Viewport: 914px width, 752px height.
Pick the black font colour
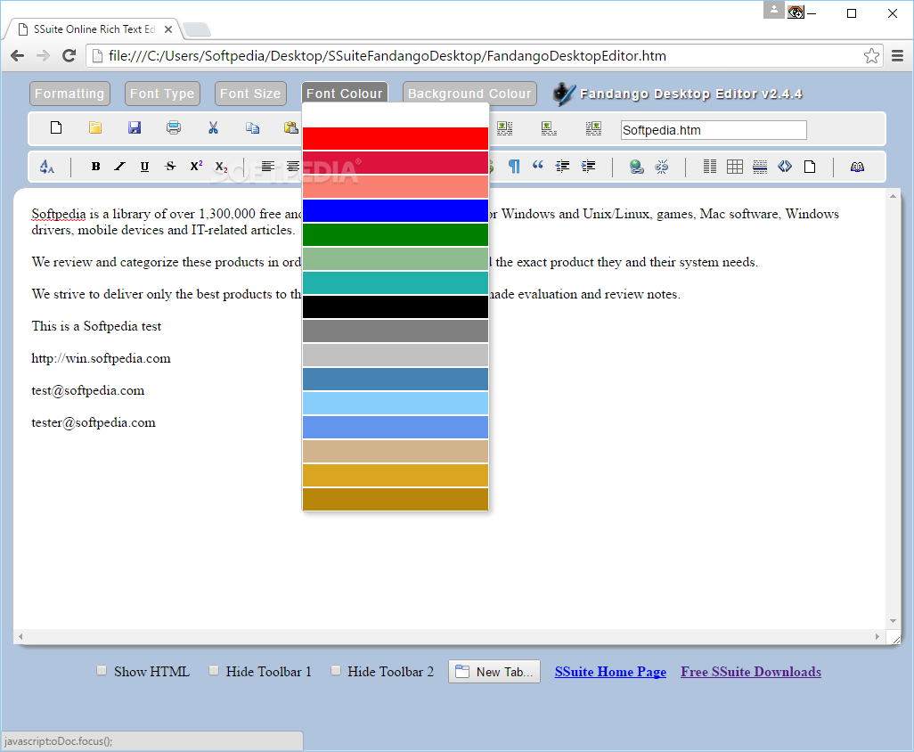coord(396,307)
